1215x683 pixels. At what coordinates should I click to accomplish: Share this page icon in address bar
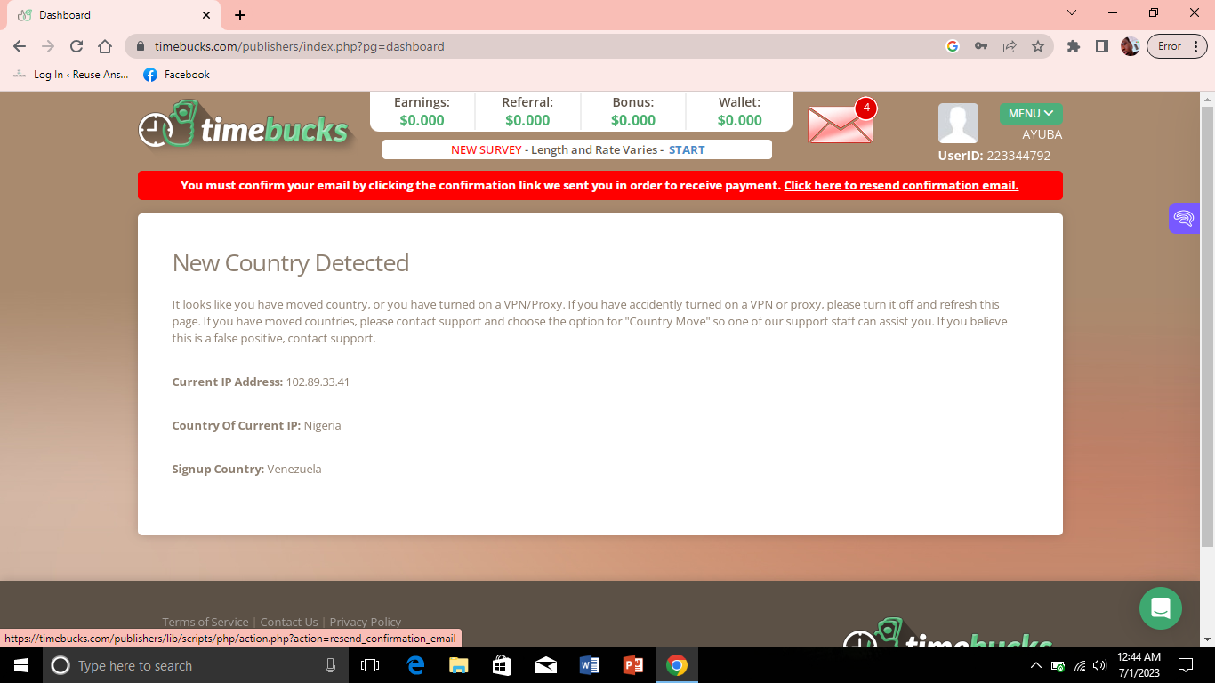click(1010, 46)
